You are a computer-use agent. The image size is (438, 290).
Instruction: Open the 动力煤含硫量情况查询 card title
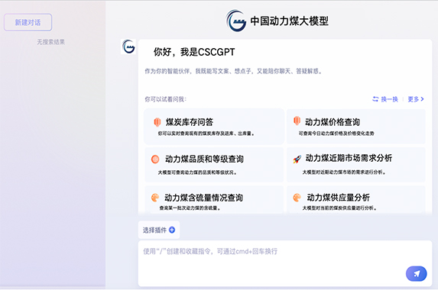coord(203,198)
